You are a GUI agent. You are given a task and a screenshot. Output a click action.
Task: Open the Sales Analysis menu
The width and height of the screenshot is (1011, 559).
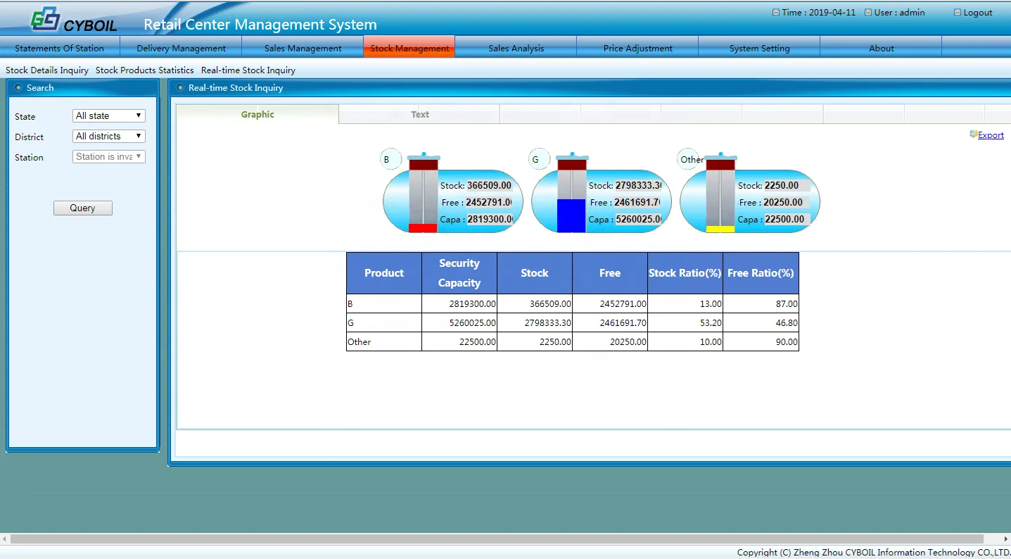pyautogui.click(x=516, y=49)
